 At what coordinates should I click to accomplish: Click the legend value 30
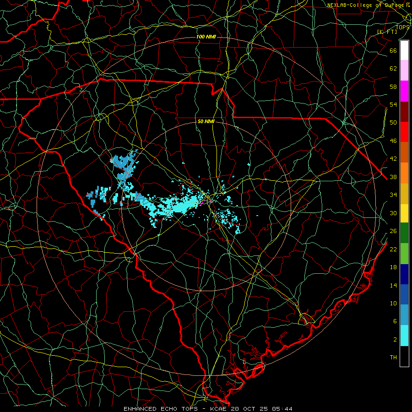(393, 213)
